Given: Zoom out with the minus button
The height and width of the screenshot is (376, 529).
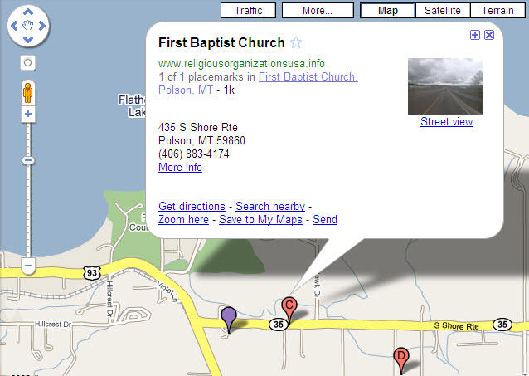Looking at the screenshot, I should pyautogui.click(x=28, y=266).
